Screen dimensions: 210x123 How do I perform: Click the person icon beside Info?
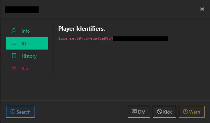[14, 31]
